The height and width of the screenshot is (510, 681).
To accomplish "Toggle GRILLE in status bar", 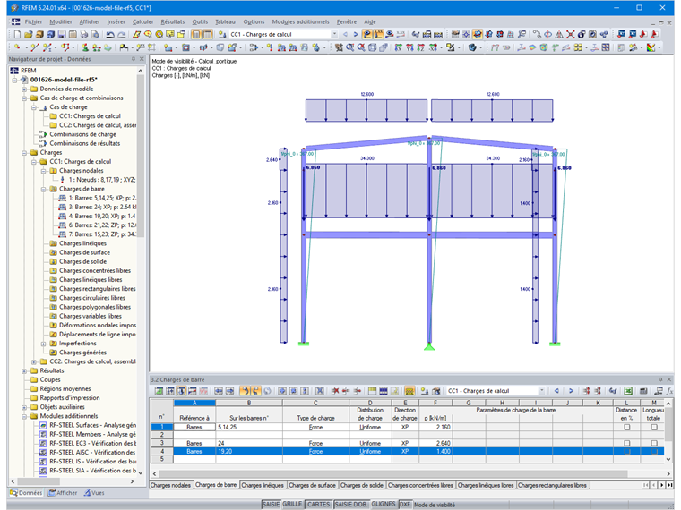I will click(x=292, y=505).
